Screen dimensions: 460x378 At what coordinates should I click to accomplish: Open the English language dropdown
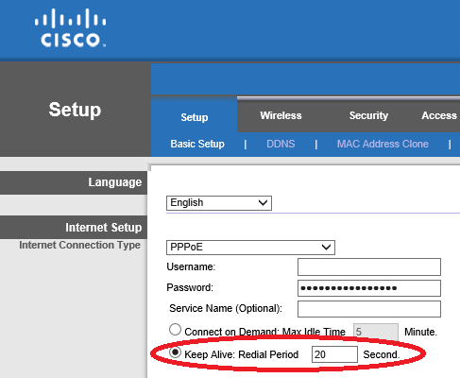(219, 203)
